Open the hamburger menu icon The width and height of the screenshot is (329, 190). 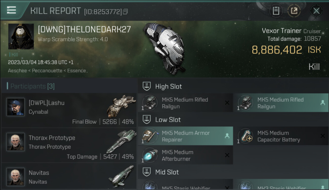point(11,10)
